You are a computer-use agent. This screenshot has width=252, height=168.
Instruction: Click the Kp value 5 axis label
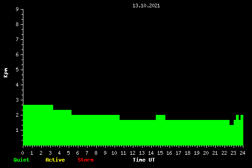pos(17,70)
